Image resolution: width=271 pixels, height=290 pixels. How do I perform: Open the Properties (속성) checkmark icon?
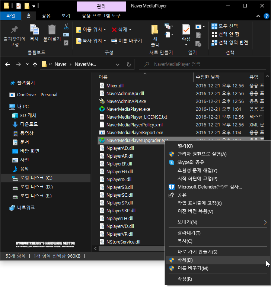(186, 30)
